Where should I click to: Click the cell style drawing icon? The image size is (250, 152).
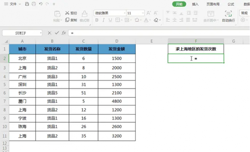pos(127,20)
